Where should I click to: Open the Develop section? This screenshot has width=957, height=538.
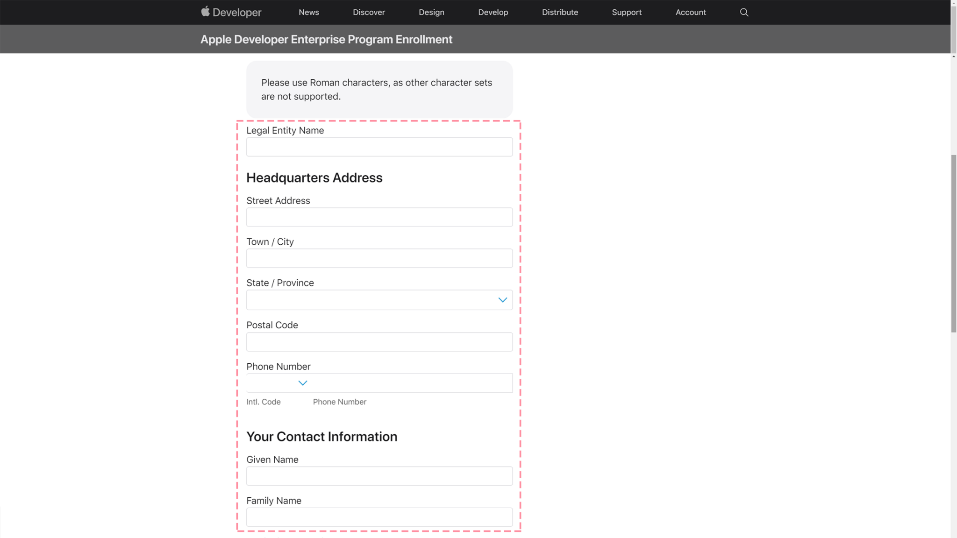coord(493,12)
